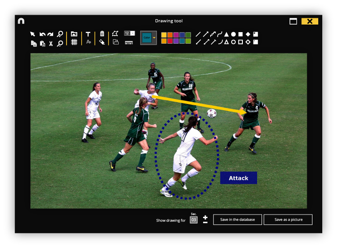
Task: Select the Attack label on the image
Action: pyautogui.click(x=238, y=178)
